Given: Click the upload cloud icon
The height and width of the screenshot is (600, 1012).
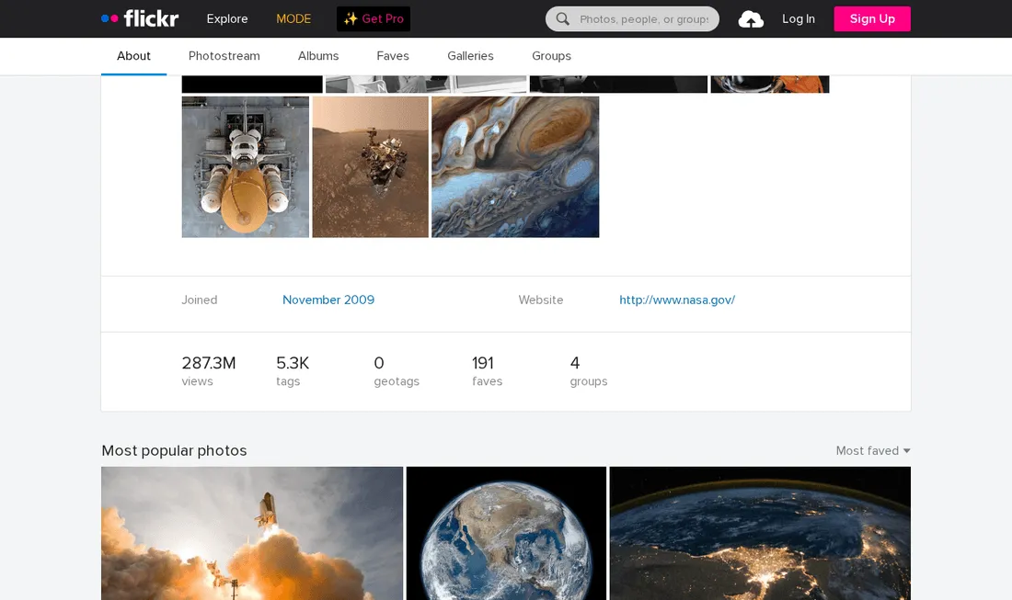Looking at the screenshot, I should coord(751,19).
